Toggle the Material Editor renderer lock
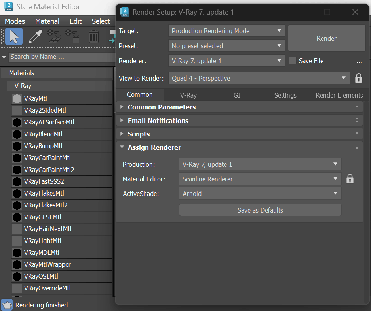Viewport: 371px width, 311px height. pos(350,179)
